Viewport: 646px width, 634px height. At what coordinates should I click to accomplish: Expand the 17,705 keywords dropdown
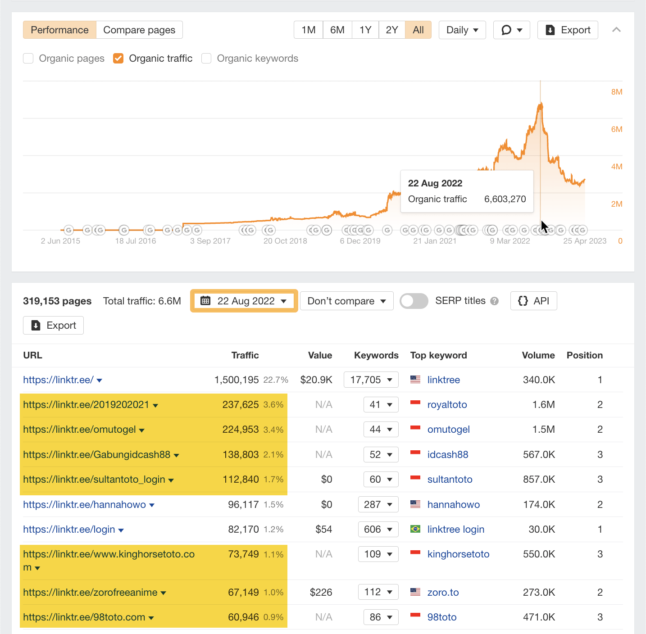click(x=371, y=380)
